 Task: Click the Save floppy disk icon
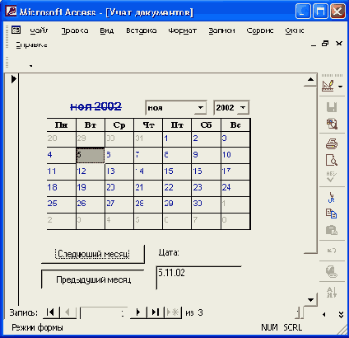point(332,107)
